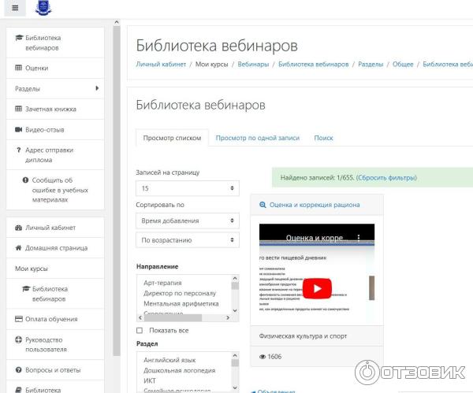
Task: Click the Оценки table icon
Action: (x=19, y=68)
